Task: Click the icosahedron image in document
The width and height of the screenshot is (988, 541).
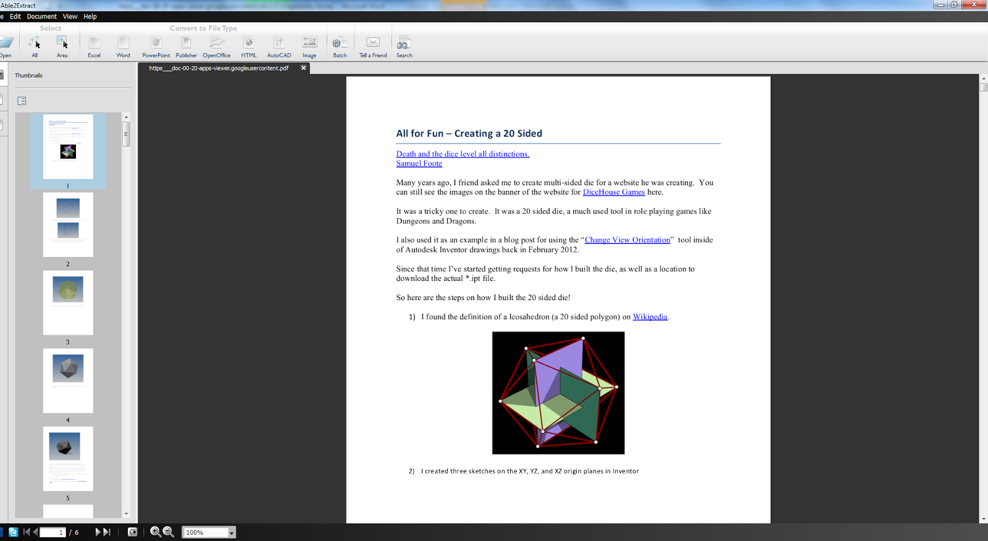Action: point(558,393)
